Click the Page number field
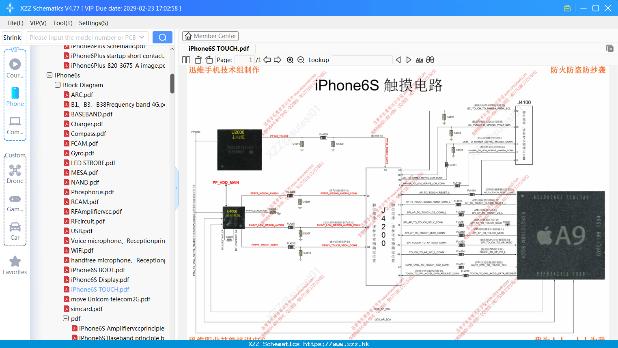 [x=245, y=60]
